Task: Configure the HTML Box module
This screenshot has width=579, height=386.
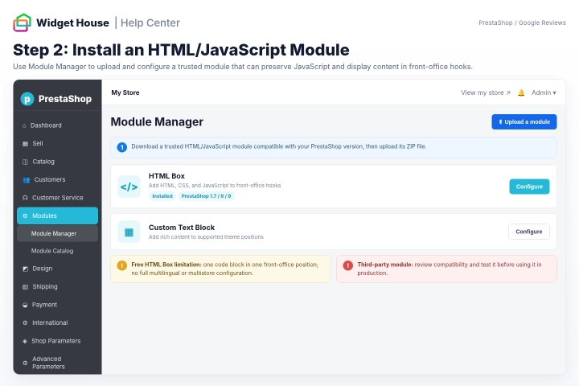Action: click(529, 187)
